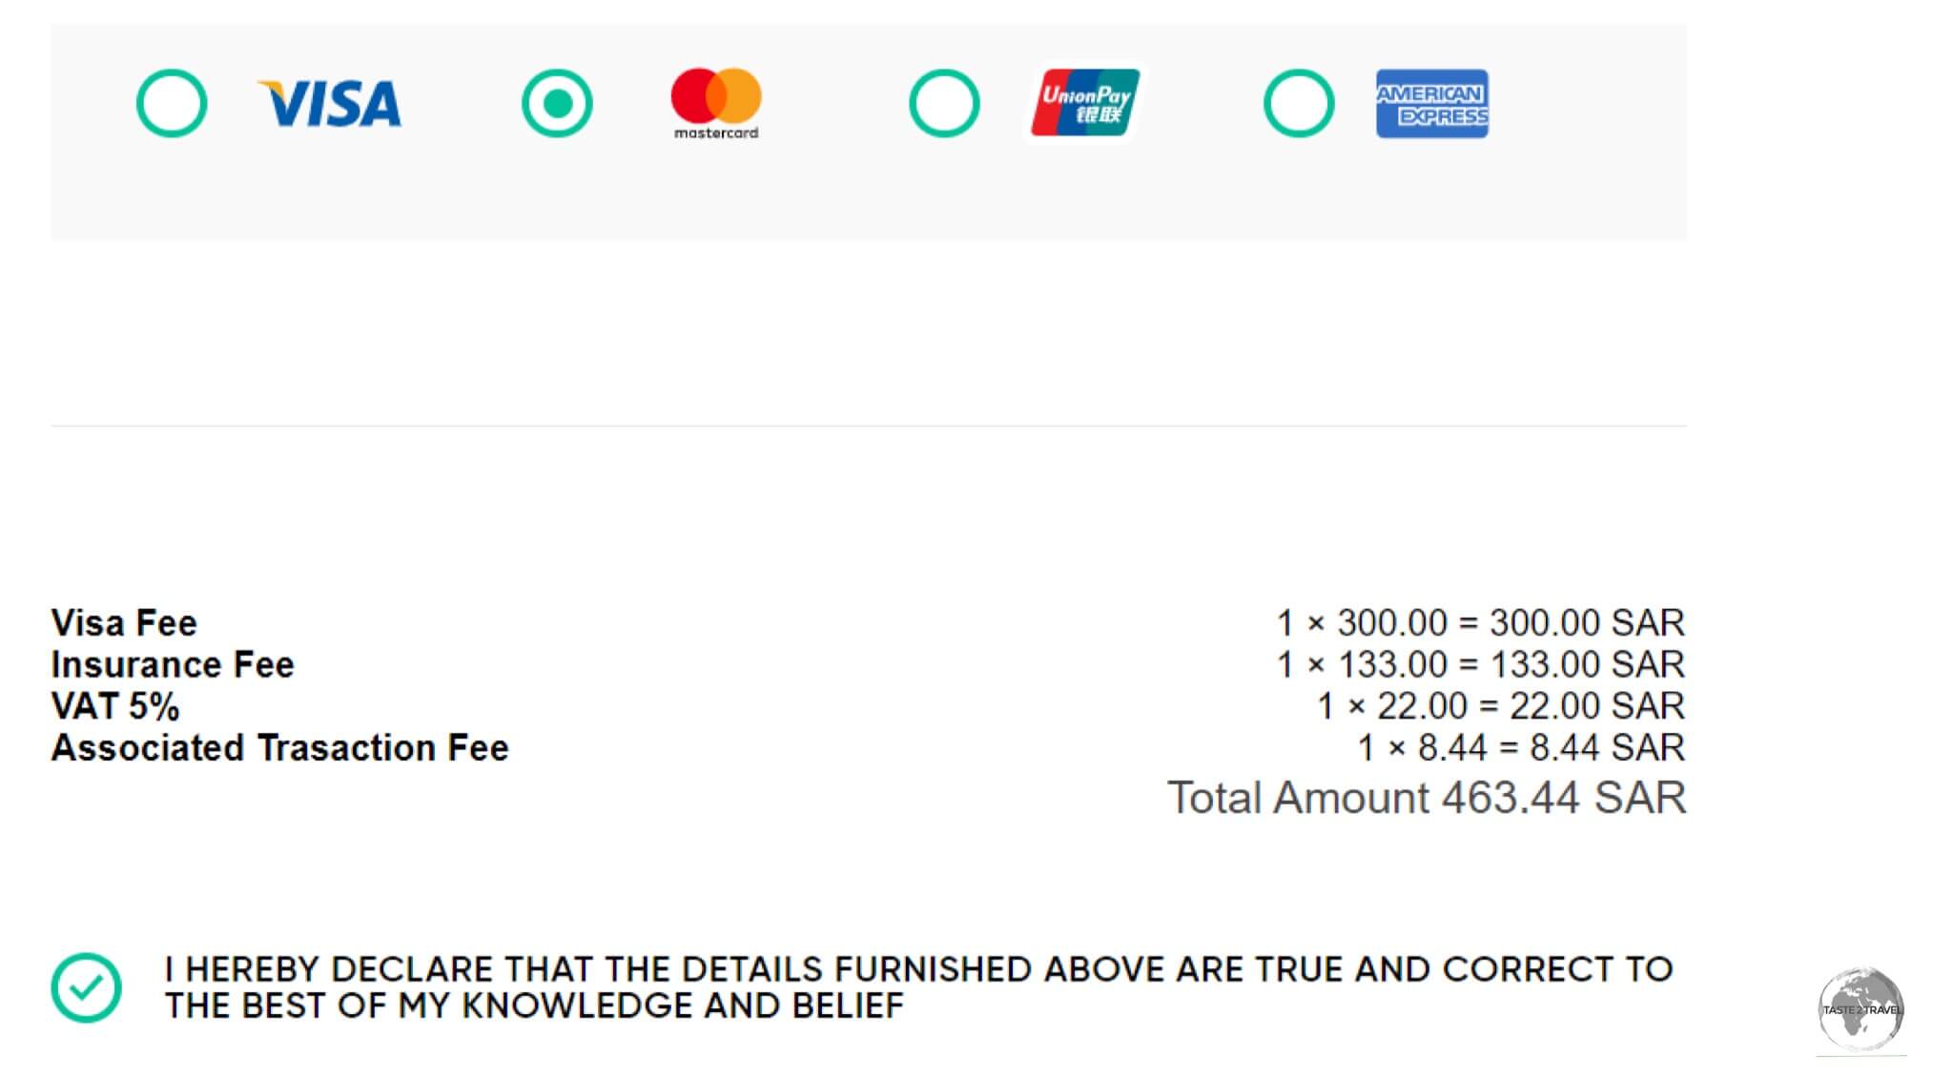The width and height of the screenshot is (1953, 1076).
Task: Select the Visa radio button
Action: 172,103
